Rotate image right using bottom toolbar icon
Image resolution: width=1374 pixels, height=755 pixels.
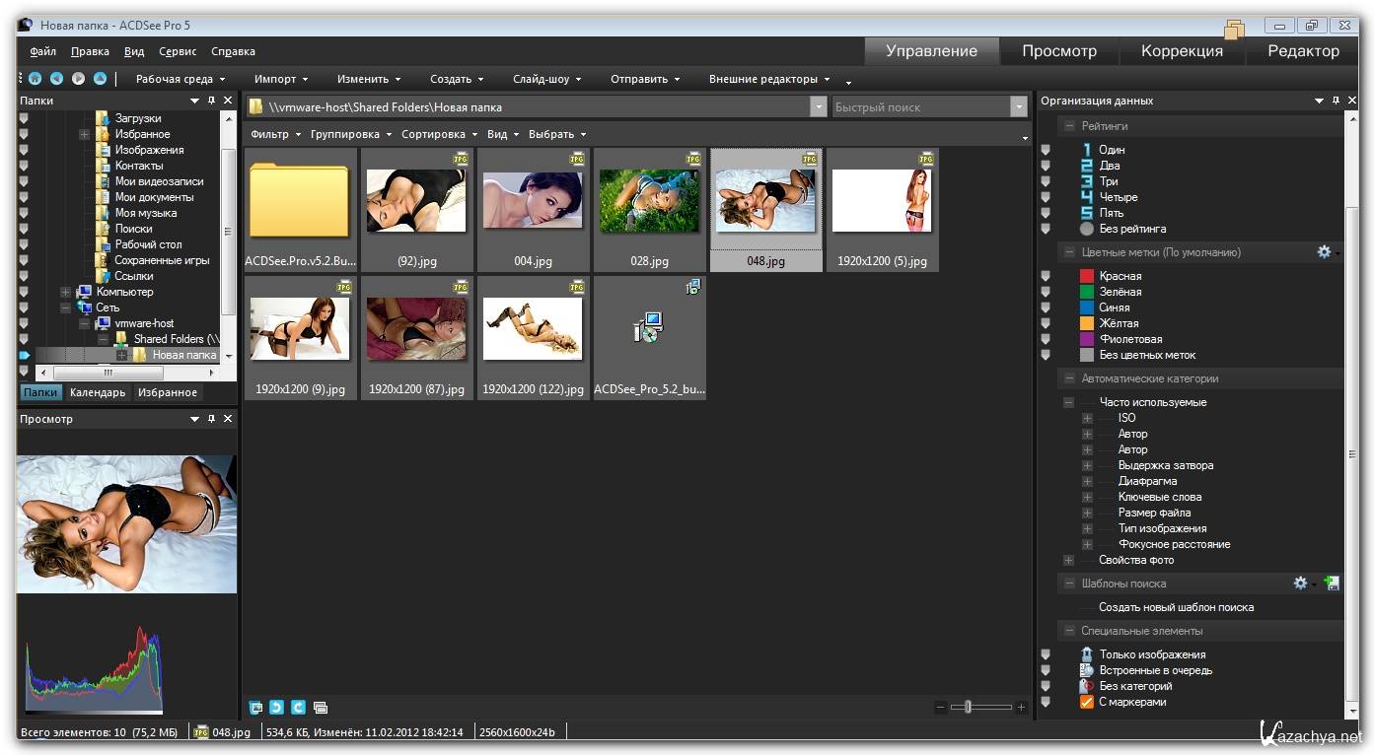[x=298, y=707]
